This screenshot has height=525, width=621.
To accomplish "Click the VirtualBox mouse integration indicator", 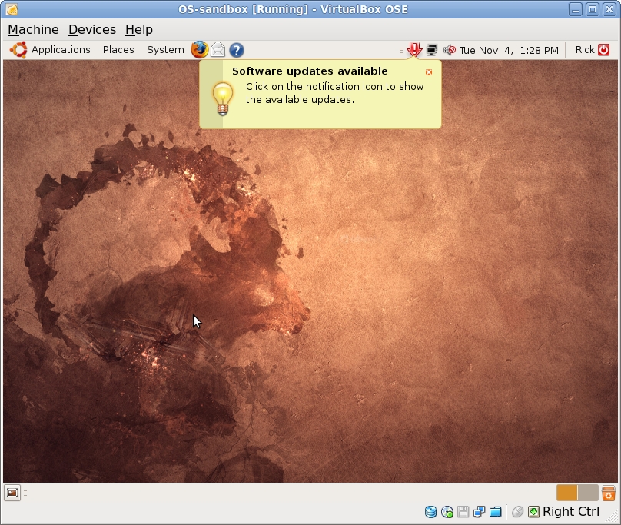I will click(x=518, y=512).
